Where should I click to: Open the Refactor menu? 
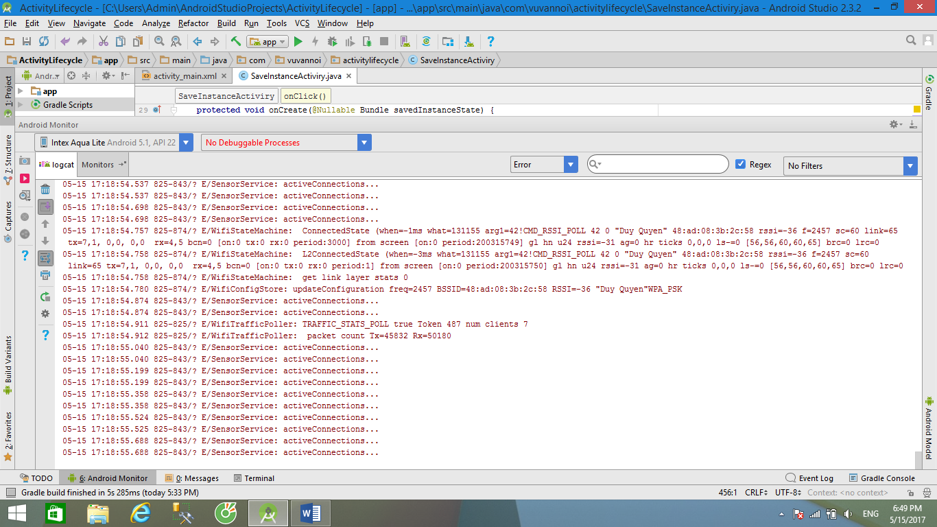click(193, 23)
